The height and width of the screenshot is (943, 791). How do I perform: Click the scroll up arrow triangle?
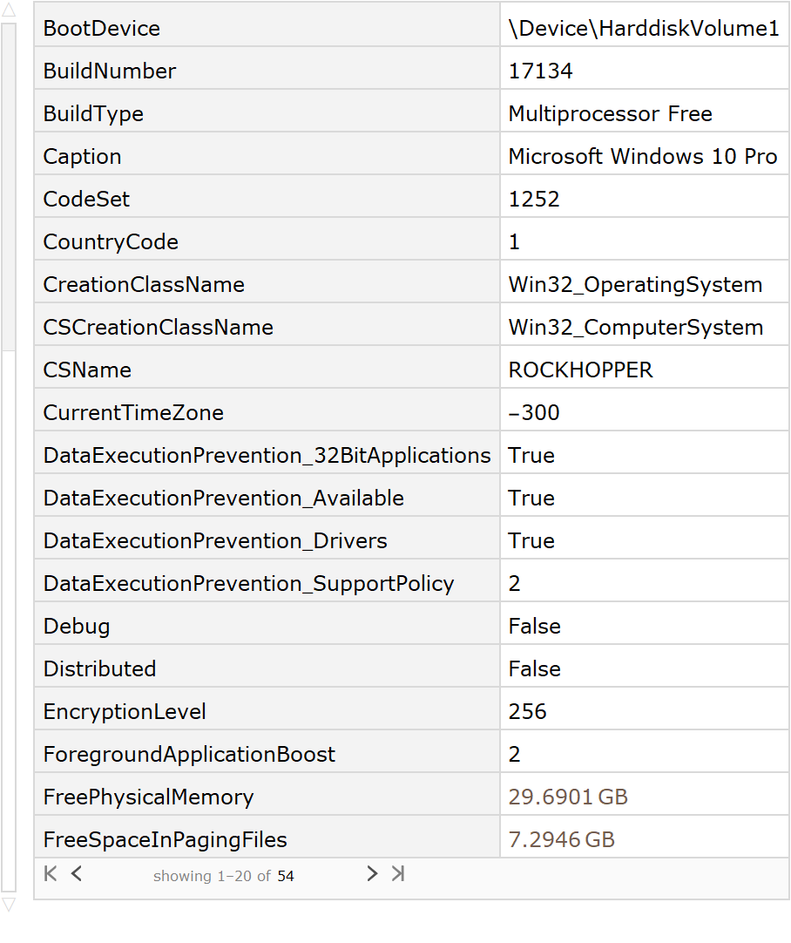(9, 10)
